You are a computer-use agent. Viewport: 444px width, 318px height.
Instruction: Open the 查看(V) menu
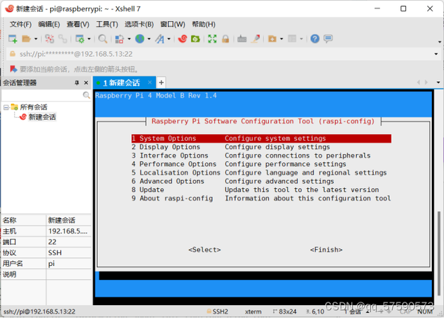(78, 24)
